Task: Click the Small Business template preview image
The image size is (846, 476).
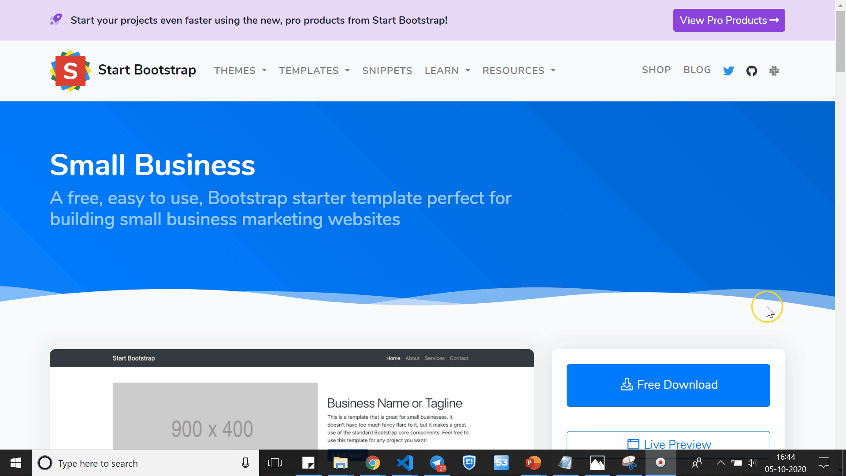Action: pyautogui.click(x=292, y=399)
